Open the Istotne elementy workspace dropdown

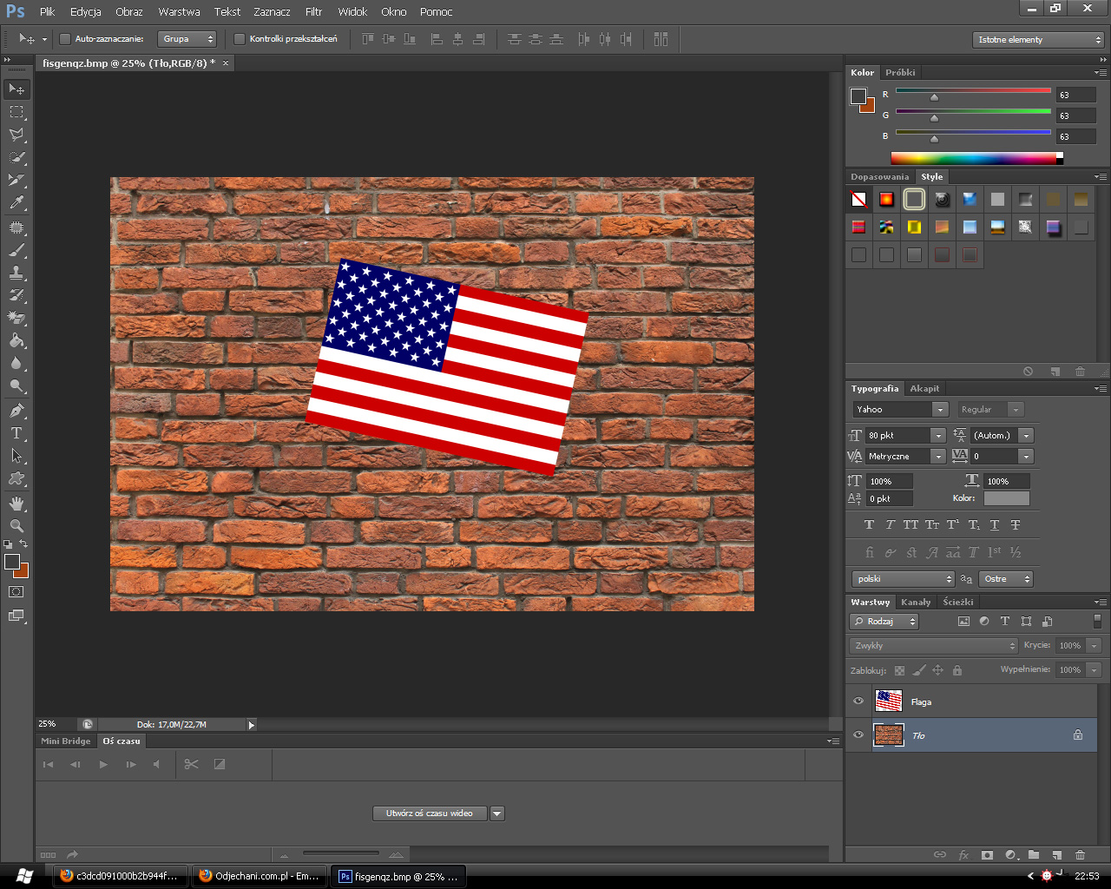[x=1038, y=40]
